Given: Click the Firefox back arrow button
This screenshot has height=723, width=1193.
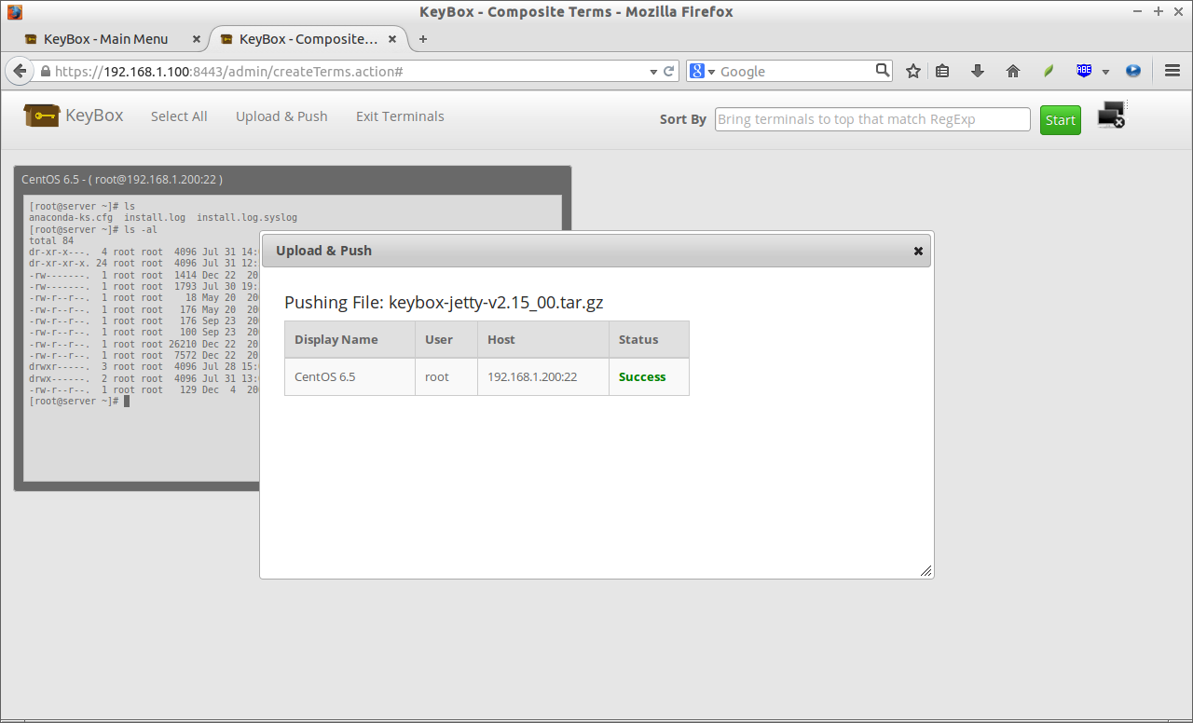Looking at the screenshot, I should [19, 71].
